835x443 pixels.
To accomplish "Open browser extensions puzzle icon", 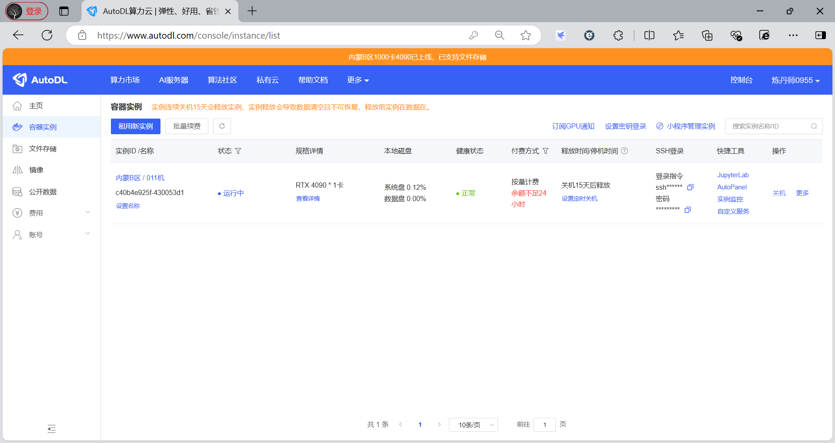I will pos(618,35).
